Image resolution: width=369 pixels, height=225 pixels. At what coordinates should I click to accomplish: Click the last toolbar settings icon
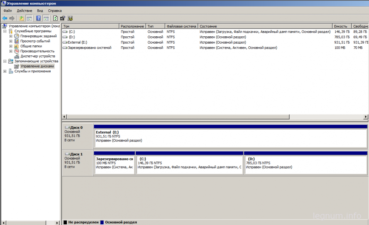pos(70,18)
